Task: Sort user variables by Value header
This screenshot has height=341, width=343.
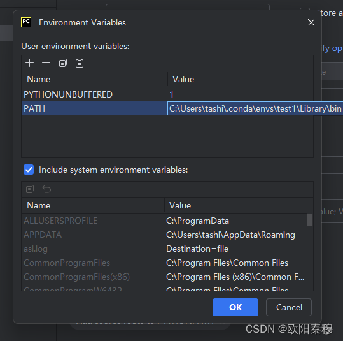Action: [x=241, y=79]
